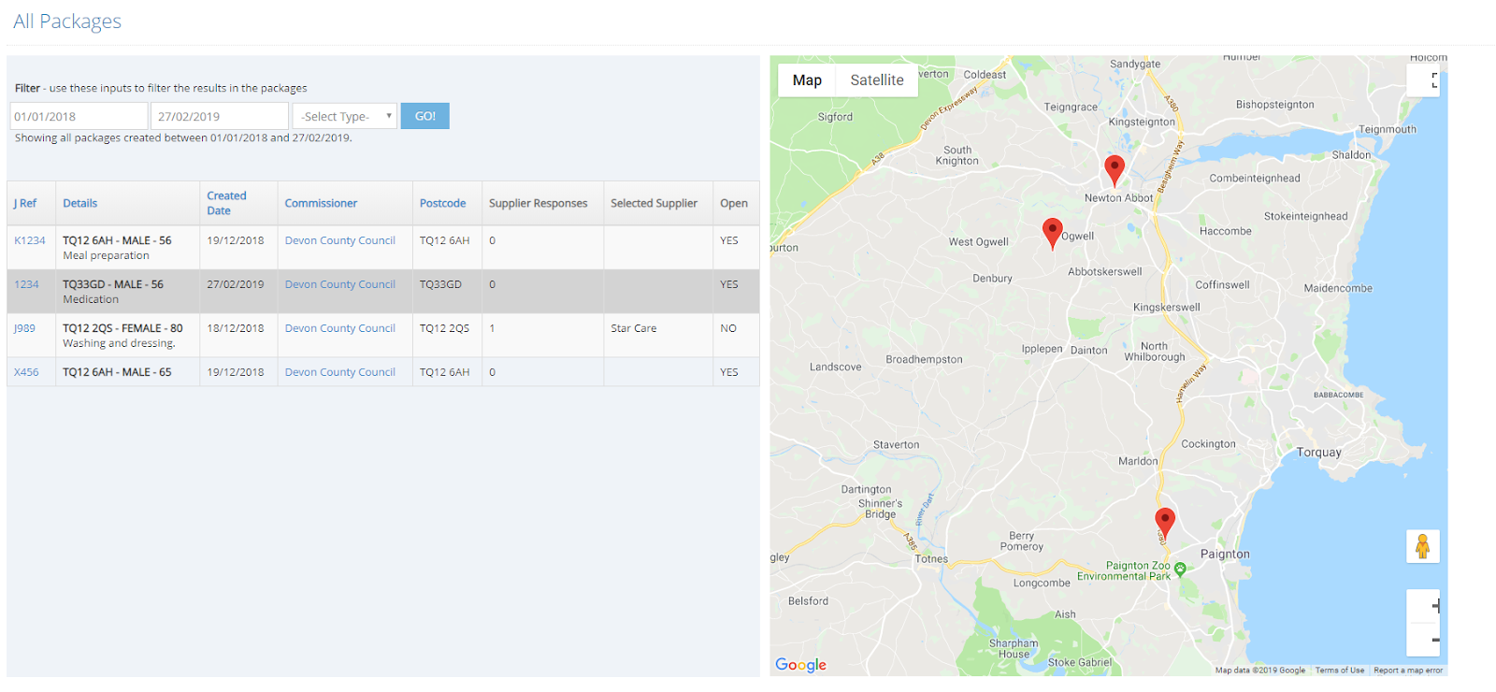
Task: Click the Google logo on map
Action: [800, 664]
